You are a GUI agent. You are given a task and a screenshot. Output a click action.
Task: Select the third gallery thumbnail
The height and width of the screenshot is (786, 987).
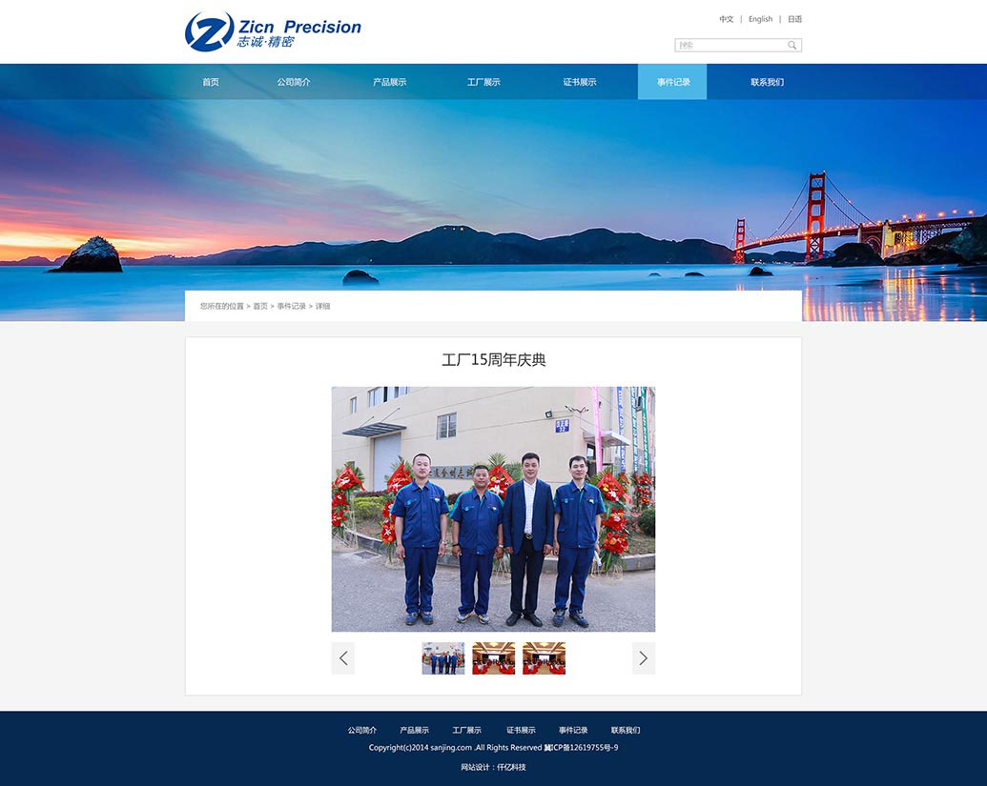coord(544,658)
